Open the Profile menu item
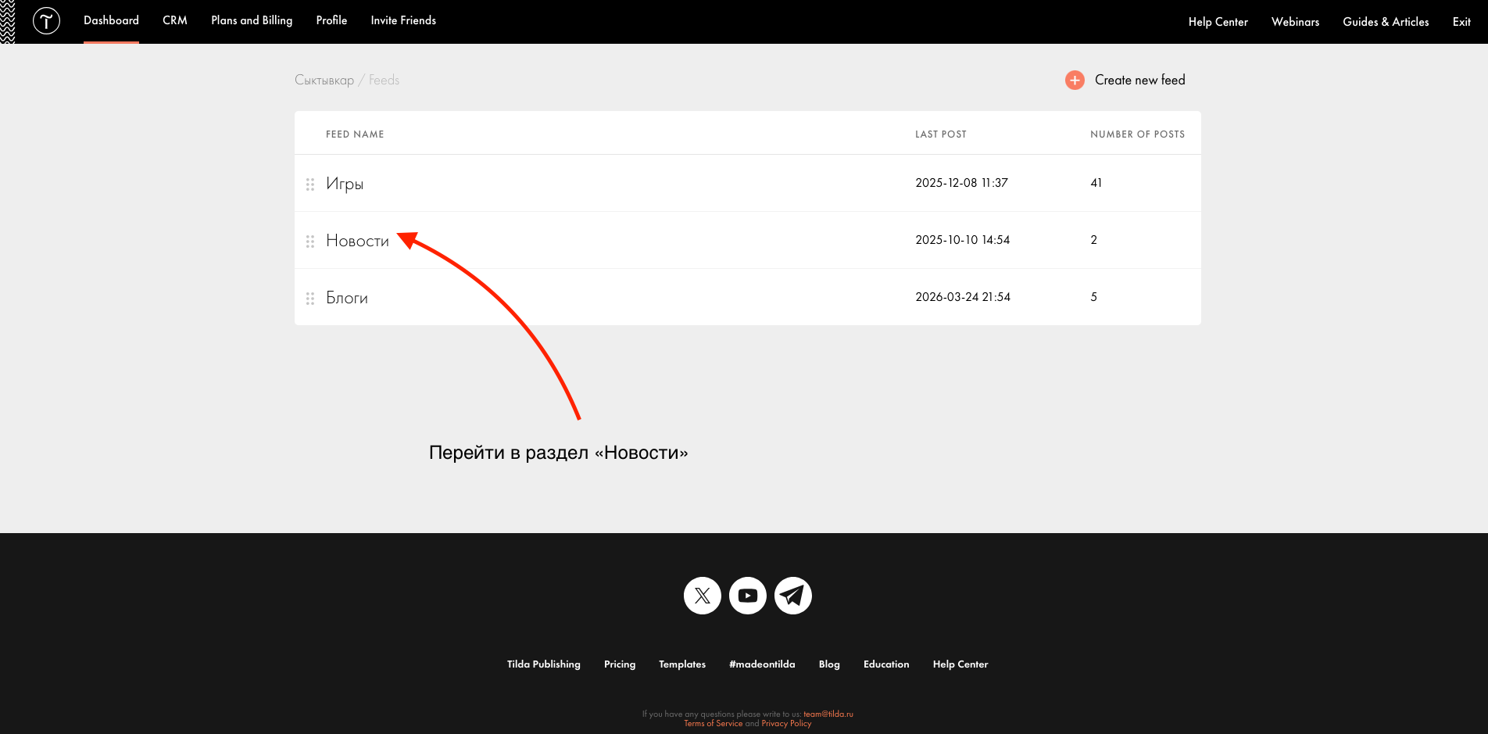This screenshot has width=1488, height=734. click(x=331, y=20)
